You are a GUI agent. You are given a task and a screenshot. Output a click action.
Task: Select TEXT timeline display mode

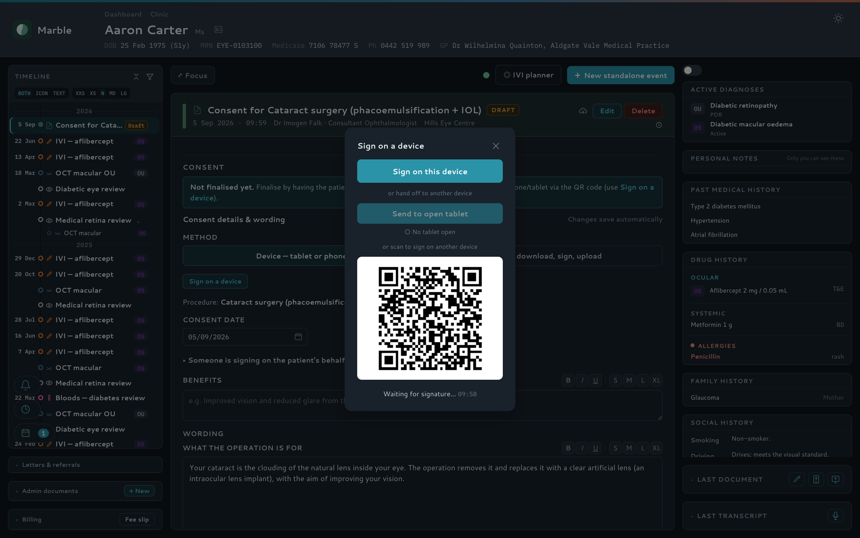(x=59, y=93)
